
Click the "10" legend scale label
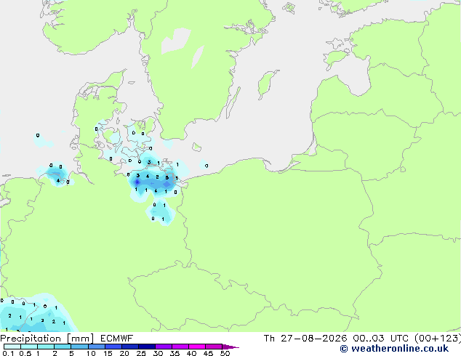(91, 353)
